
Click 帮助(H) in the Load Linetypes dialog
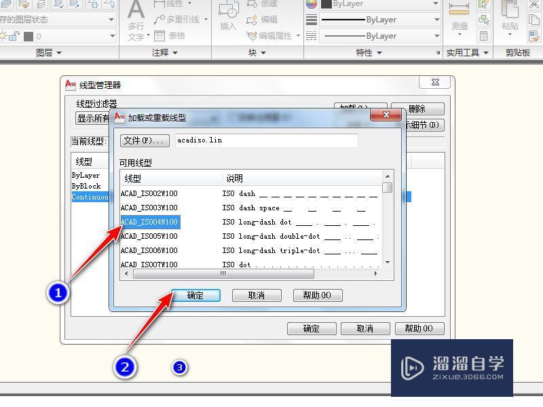318,295
